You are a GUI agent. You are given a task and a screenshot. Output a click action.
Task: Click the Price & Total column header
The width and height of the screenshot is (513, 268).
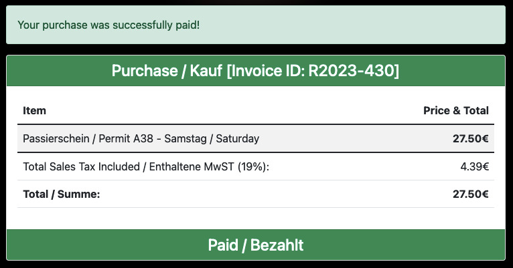point(456,111)
